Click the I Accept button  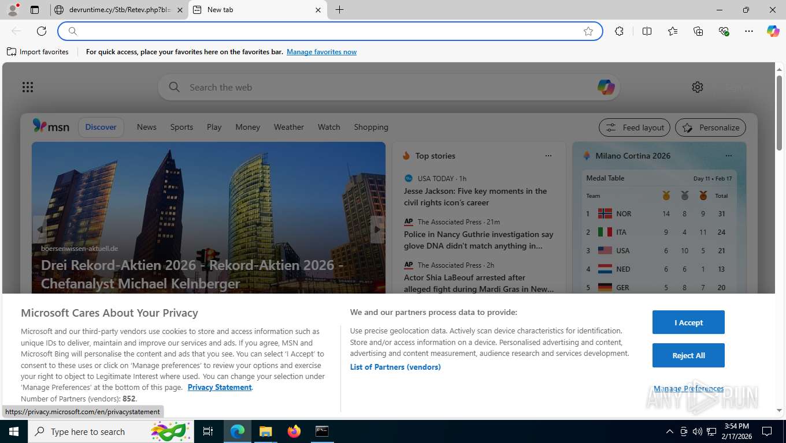click(688, 322)
